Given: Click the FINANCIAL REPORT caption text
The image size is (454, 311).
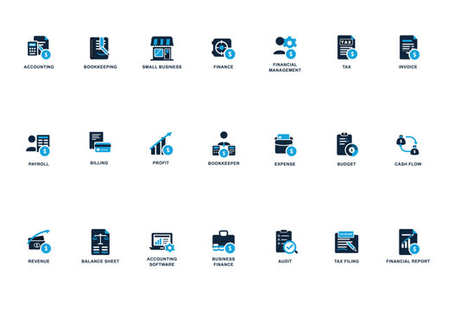Looking at the screenshot, I should [408, 261].
